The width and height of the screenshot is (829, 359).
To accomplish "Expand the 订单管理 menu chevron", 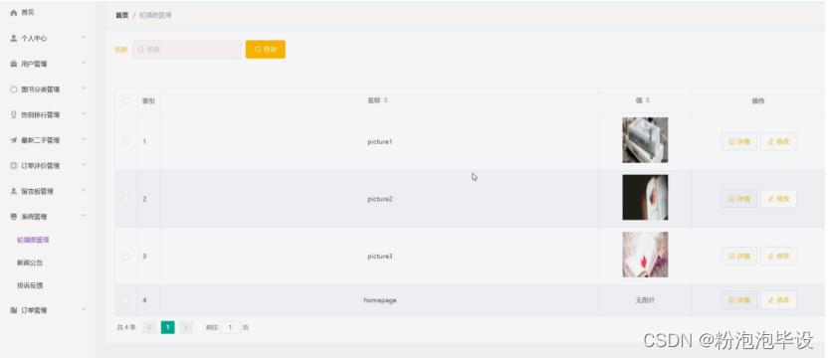I will coord(84,310).
